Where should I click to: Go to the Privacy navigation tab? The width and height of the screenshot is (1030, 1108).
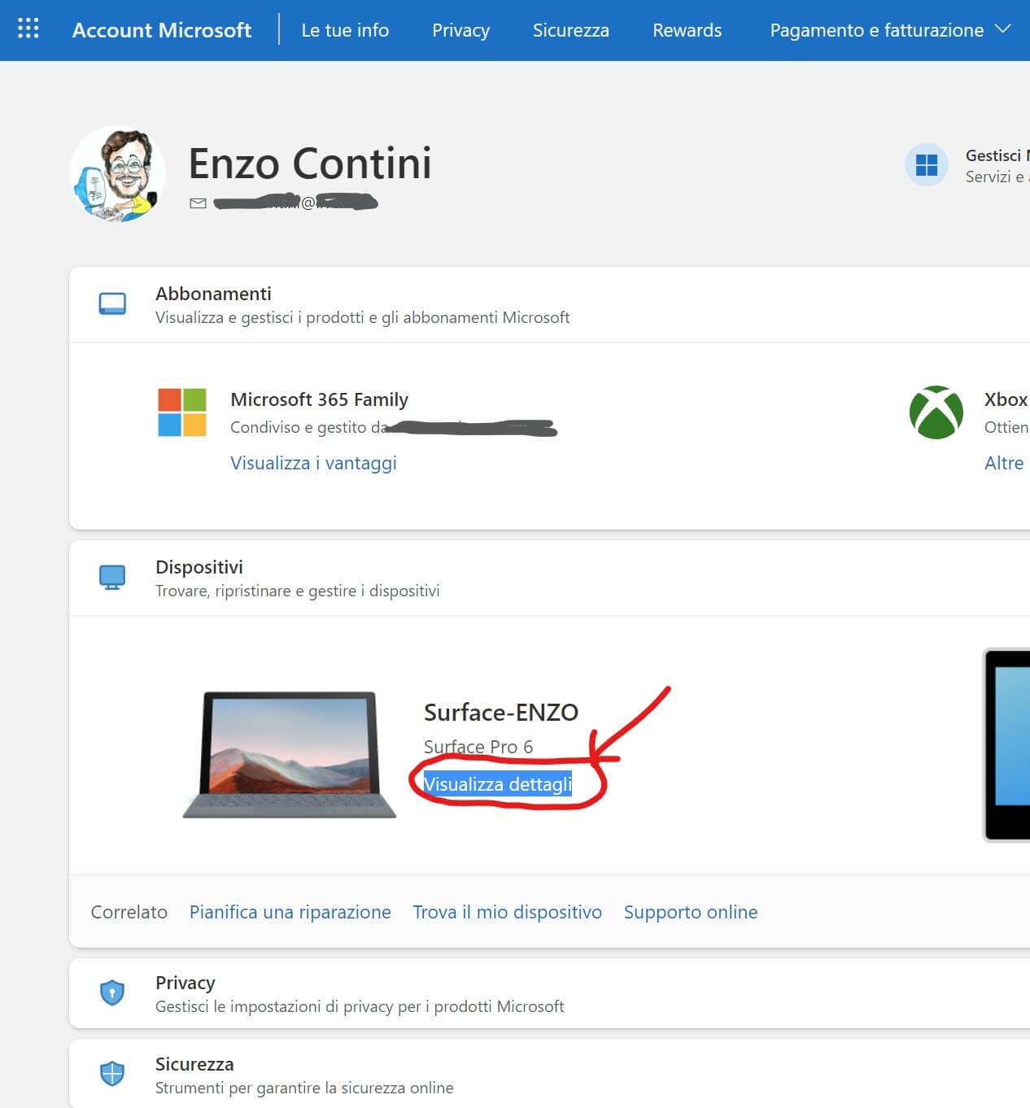point(460,30)
